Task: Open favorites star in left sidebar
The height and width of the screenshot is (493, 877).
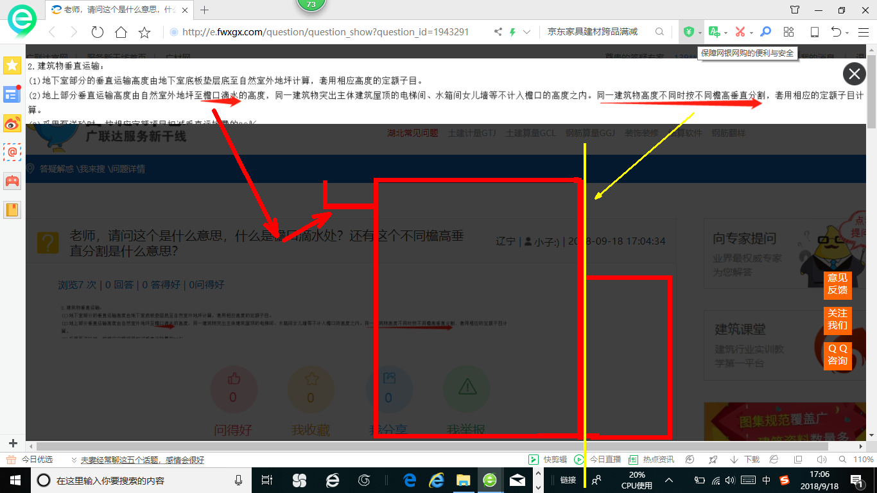Action: [12, 65]
